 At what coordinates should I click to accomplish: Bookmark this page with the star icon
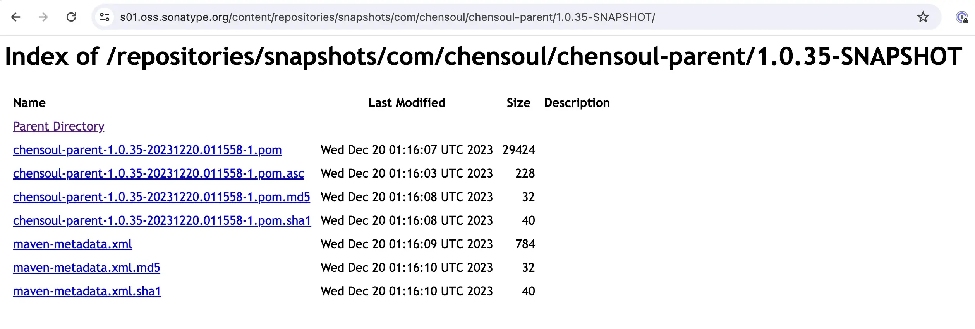pyautogui.click(x=923, y=17)
